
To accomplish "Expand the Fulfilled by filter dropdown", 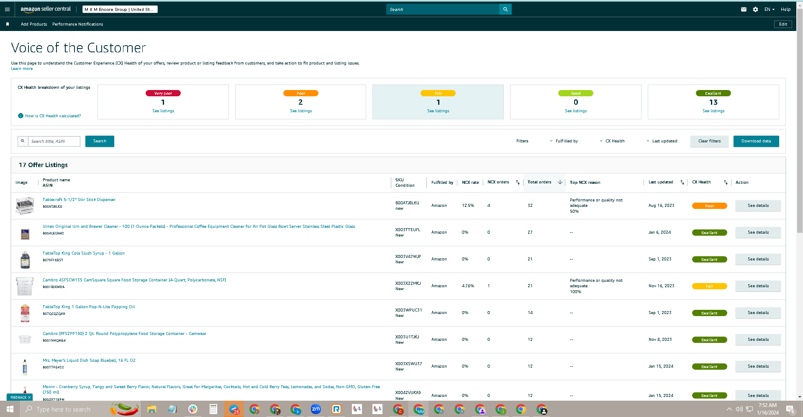I will pos(564,141).
